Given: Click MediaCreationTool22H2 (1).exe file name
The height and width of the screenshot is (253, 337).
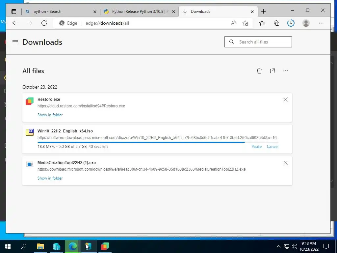Looking at the screenshot, I should (66, 163).
